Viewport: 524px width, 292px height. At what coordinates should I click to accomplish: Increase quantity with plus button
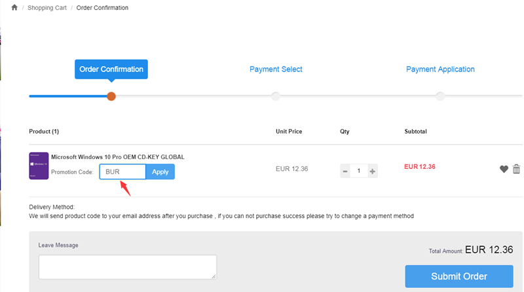click(373, 172)
